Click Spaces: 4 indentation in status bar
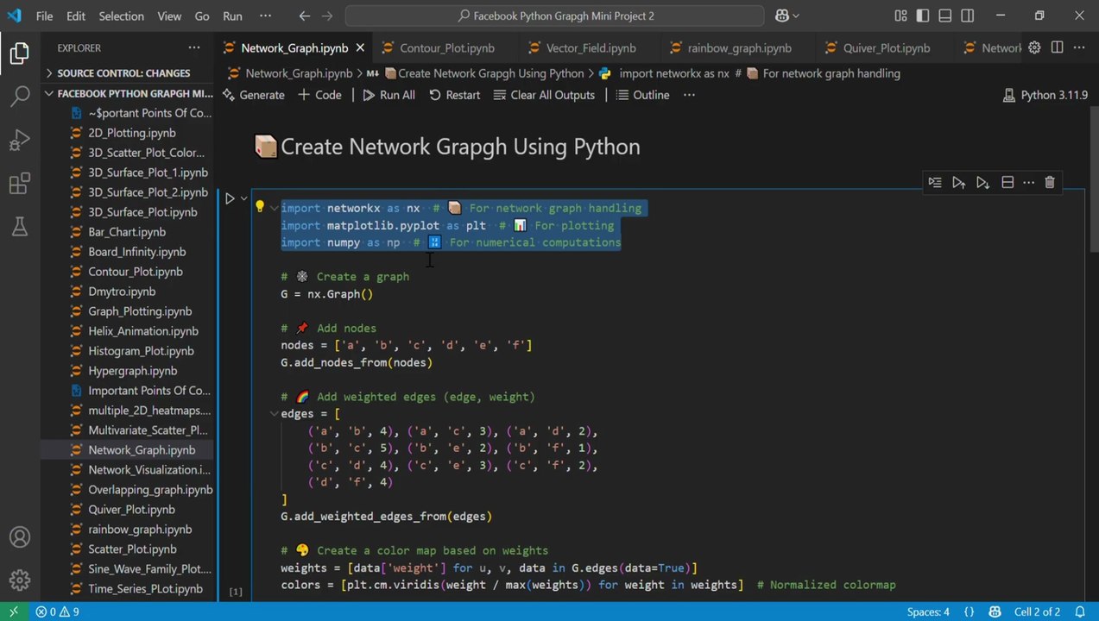The image size is (1099, 621). (x=928, y=612)
